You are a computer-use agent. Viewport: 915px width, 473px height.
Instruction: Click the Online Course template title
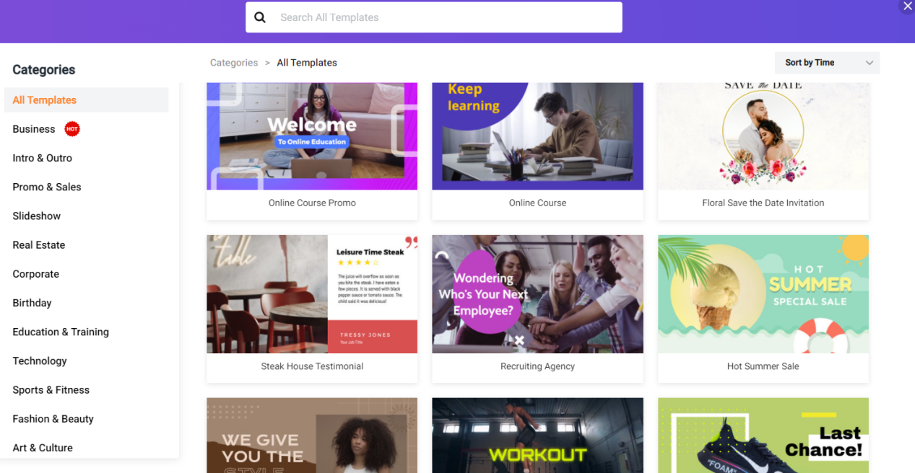pos(537,203)
